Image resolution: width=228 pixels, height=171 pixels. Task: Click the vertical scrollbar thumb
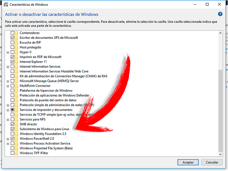220,111
